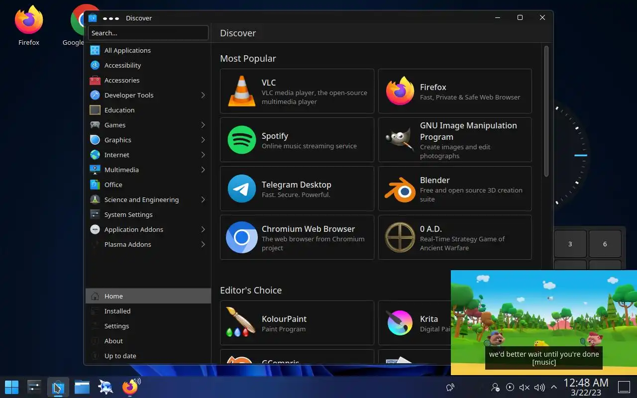The width and height of the screenshot is (637, 398).
Task: Open the settings sliders icon on taskbar
Action: coord(34,387)
